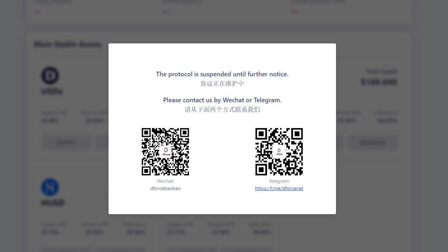
Task: Click dForce logo inside Telegram QR code
Action: coord(279,152)
